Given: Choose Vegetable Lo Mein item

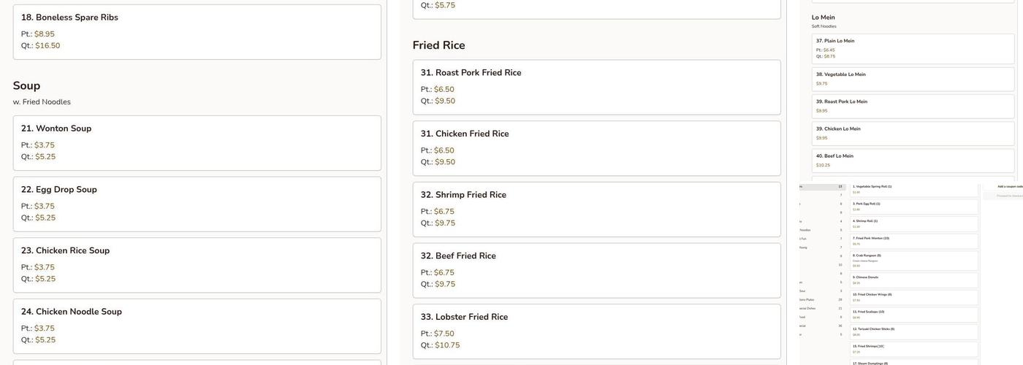Looking at the screenshot, I should click(913, 79).
